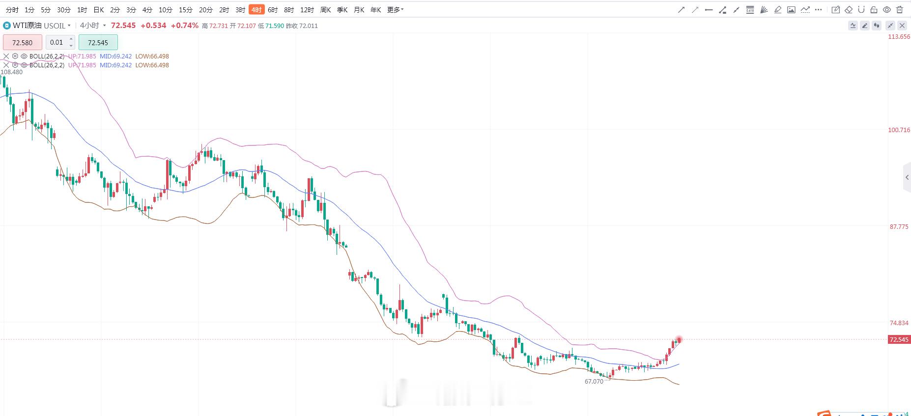Click the WTI crude oil symbol icon
Image resolution: width=911 pixels, height=416 pixels.
click(x=7, y=26)
